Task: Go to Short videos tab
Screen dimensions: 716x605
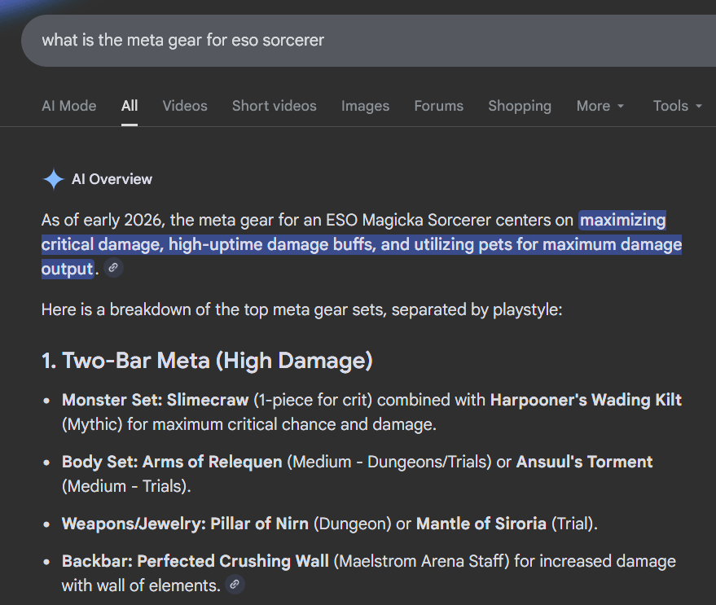Action: [x=274, y=106]
